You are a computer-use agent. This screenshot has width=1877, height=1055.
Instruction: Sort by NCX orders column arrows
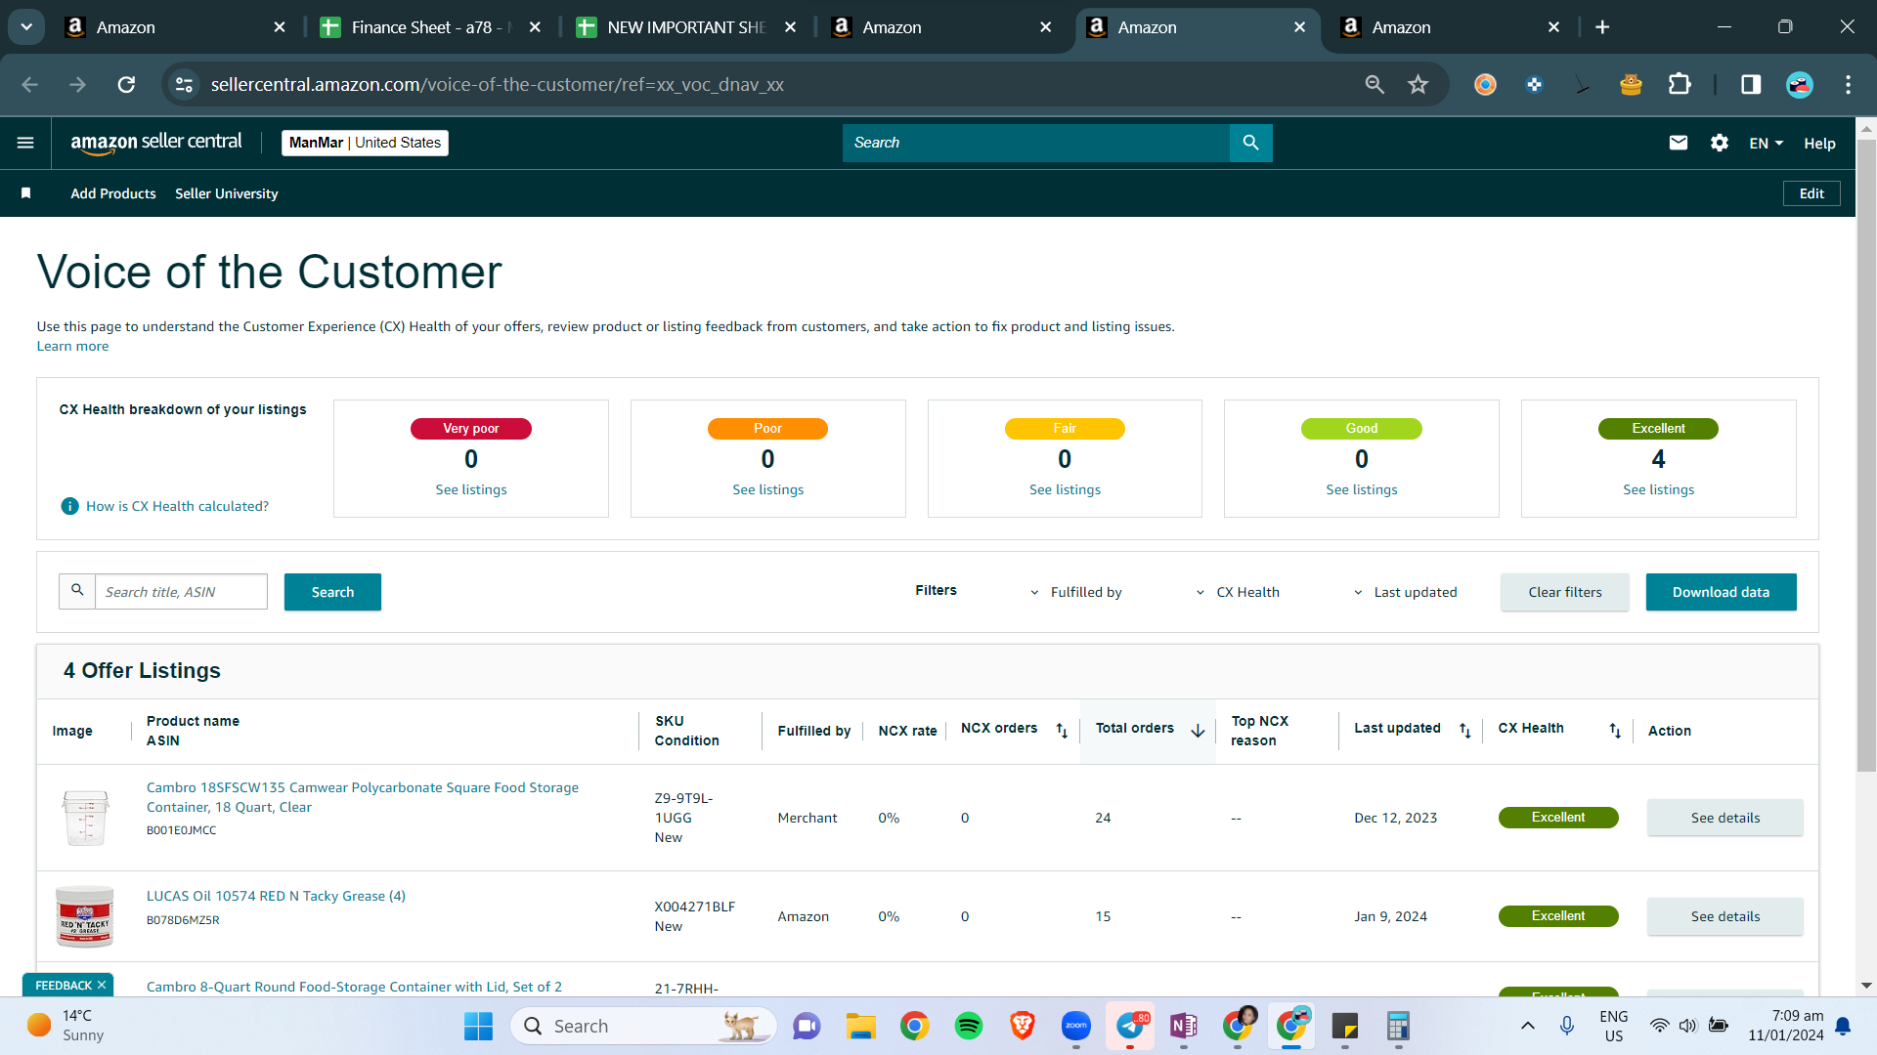1062,731
